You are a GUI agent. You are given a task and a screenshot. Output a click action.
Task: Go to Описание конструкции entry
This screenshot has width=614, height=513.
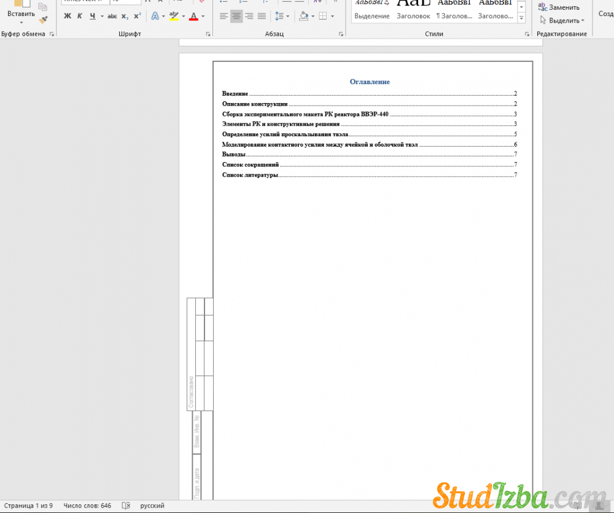(x=369, y=104)
